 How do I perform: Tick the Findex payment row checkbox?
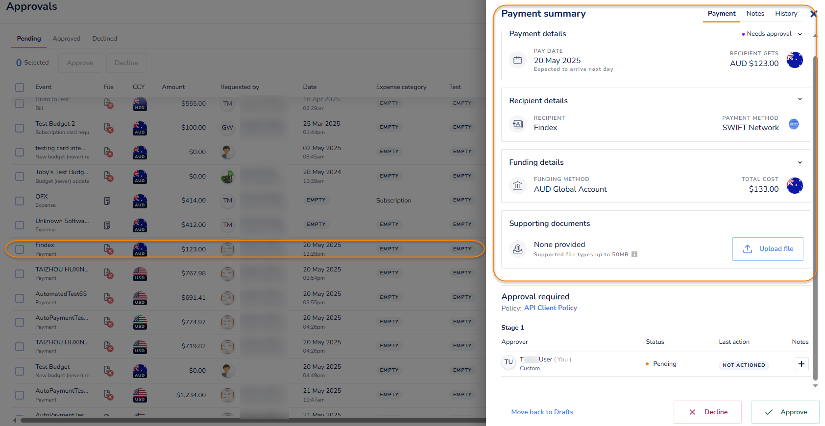click(20, 249)
